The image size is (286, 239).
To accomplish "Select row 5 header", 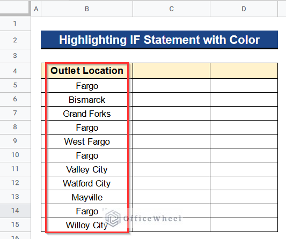I will (15, 85).
